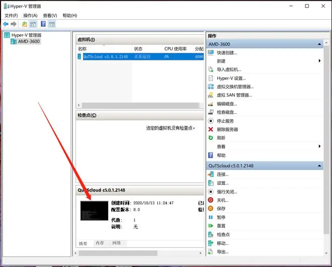Open the 文件(F) menu
Viewport: 332px width, 267px height.
11,16
